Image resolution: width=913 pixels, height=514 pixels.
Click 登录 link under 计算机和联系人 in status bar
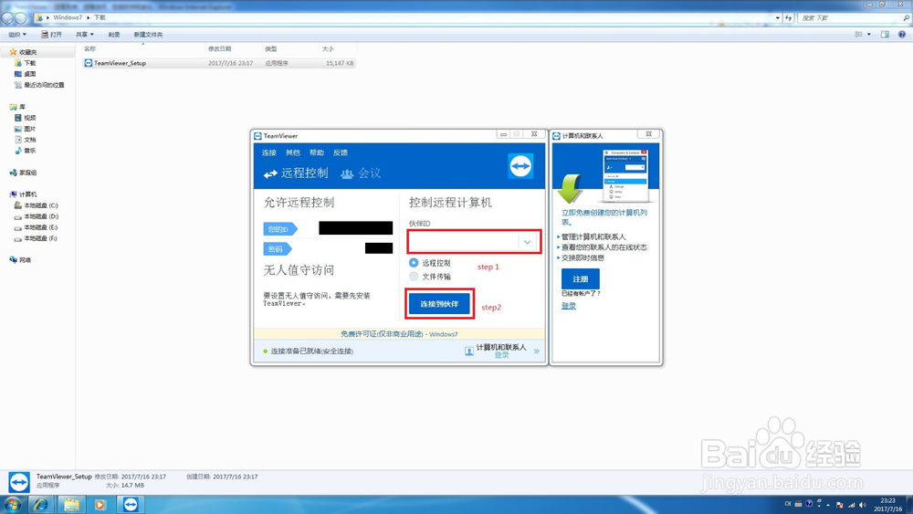[501, 354]
